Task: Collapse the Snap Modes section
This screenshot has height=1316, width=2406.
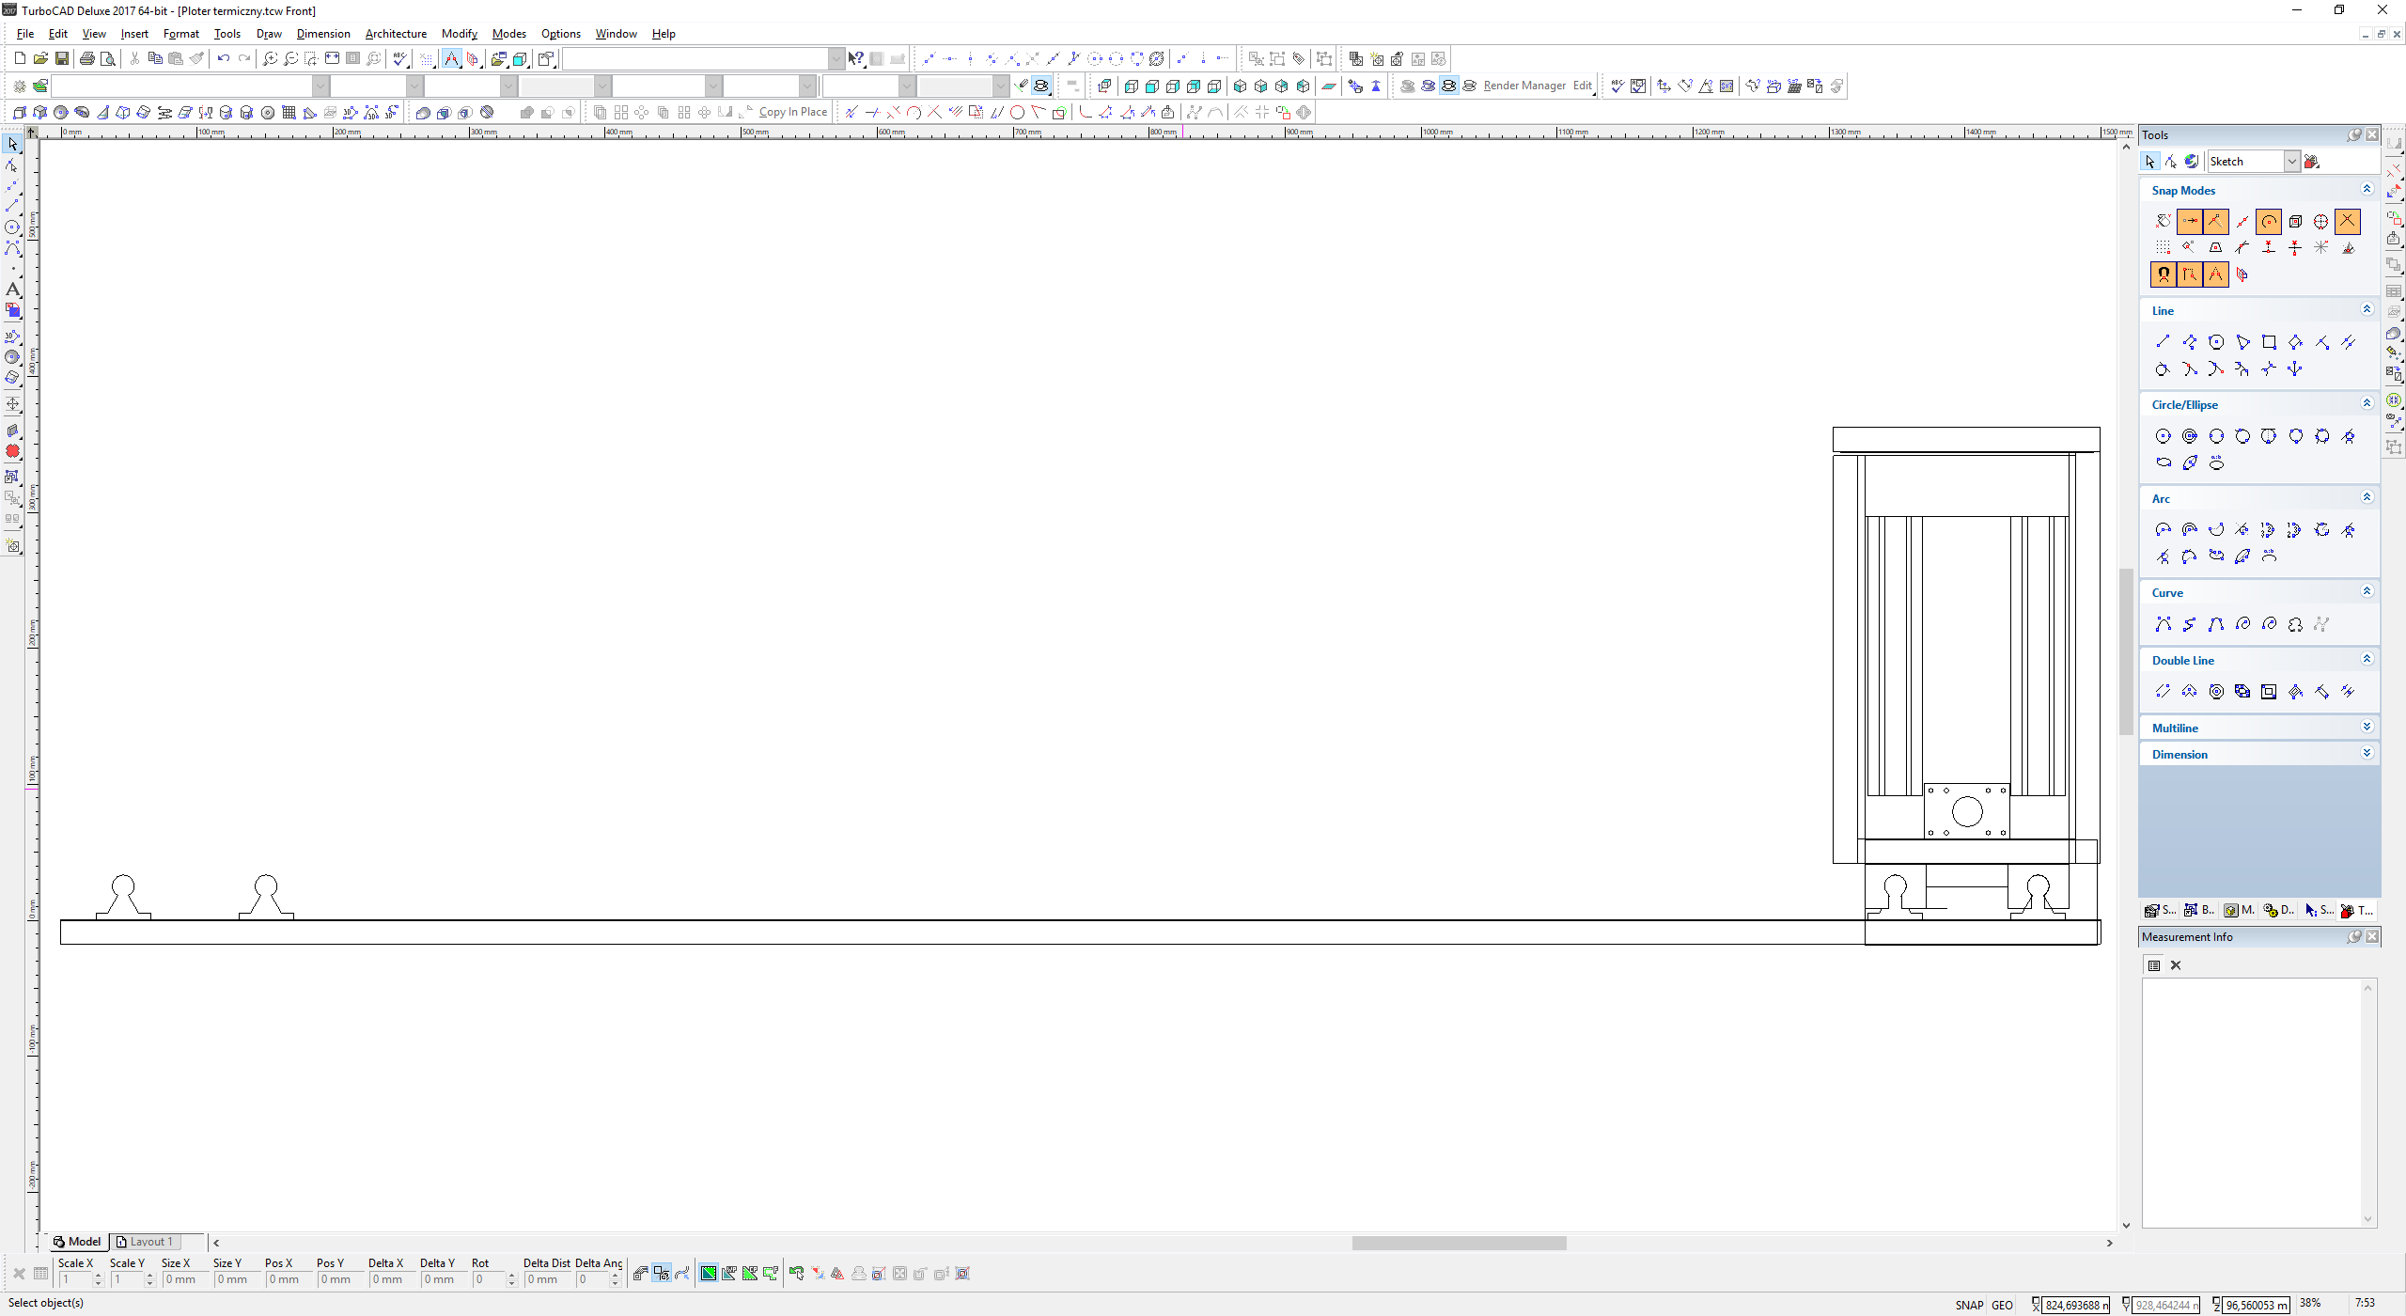Action: pyautogui.click(x=2367, y=190)
